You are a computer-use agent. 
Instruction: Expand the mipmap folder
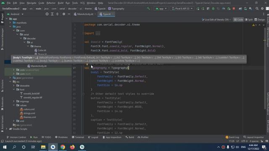pos(14,102)
